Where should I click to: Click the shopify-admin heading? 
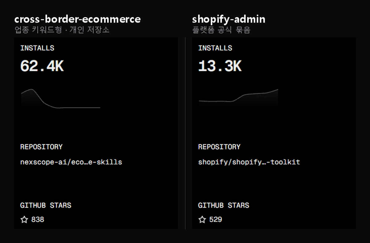click(228, 20)
